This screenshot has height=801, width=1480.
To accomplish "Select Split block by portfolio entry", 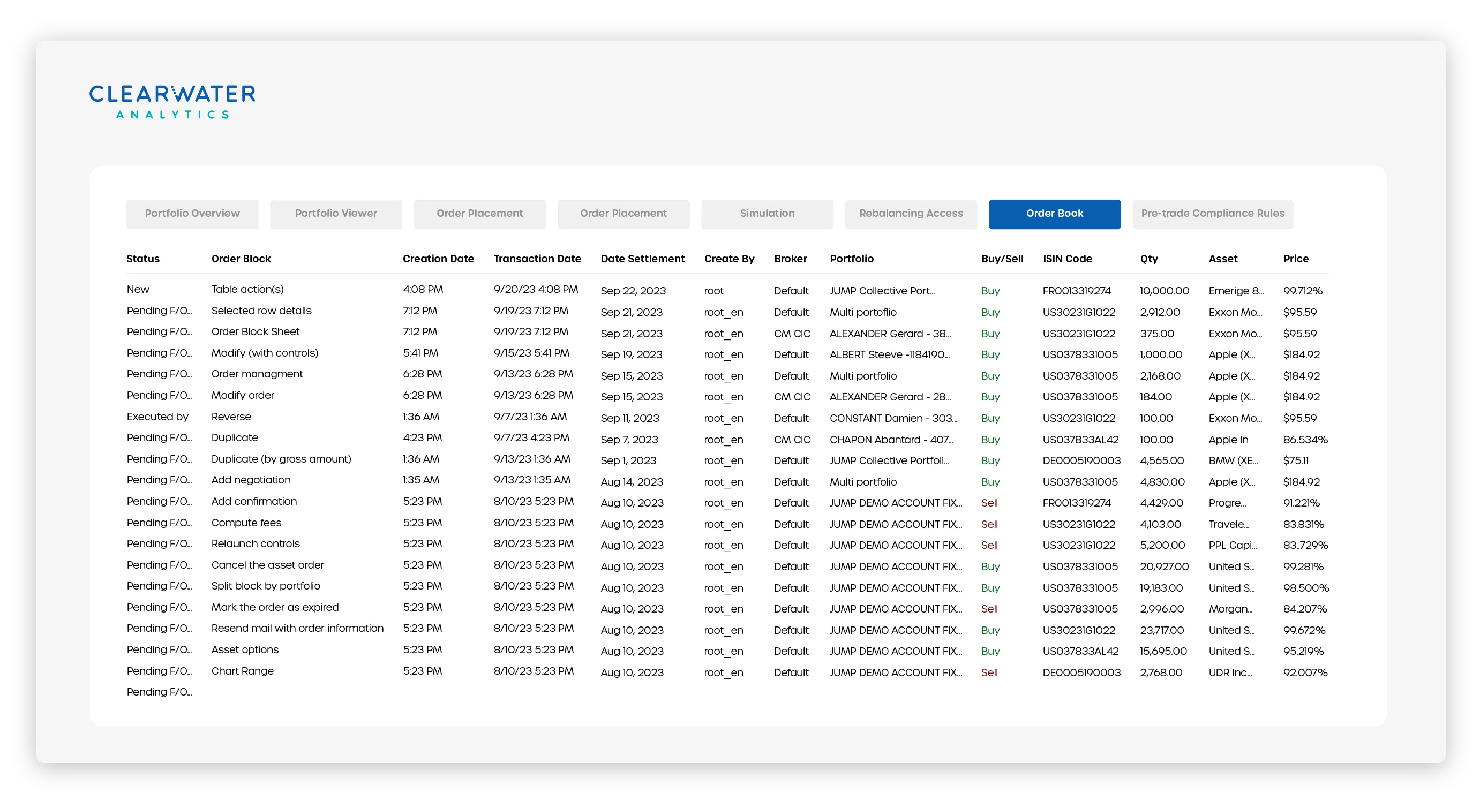I will pos(266,586).
